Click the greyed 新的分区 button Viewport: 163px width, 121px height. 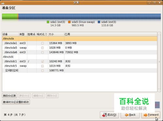[24, 96]
